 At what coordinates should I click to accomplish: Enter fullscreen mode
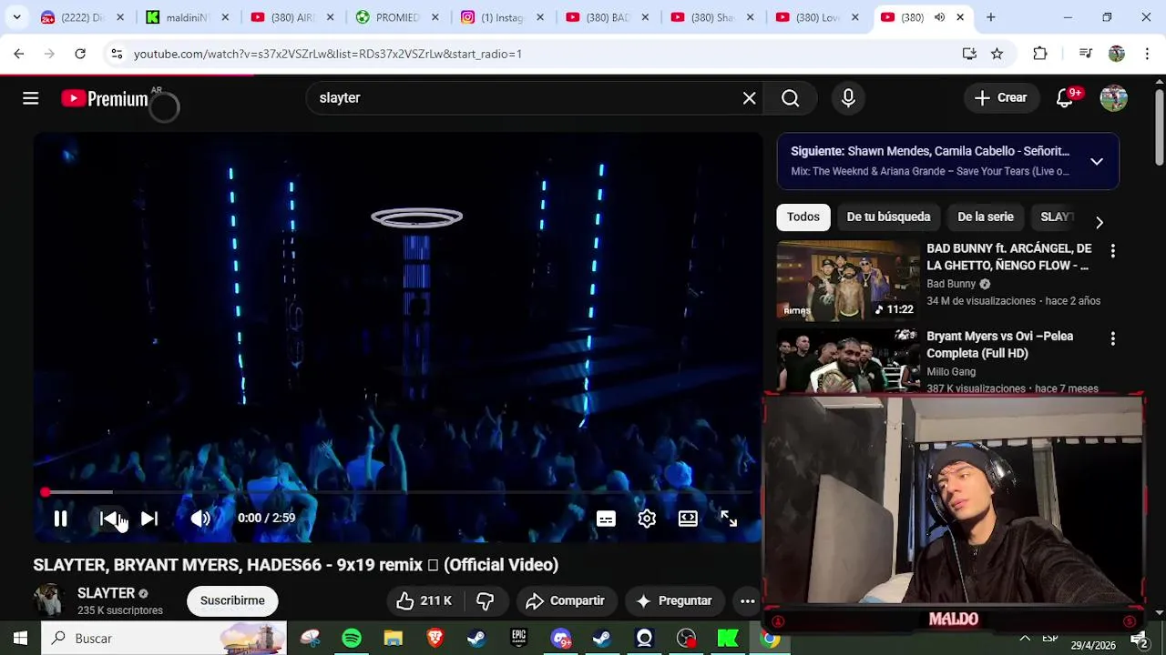pos(729,519)
